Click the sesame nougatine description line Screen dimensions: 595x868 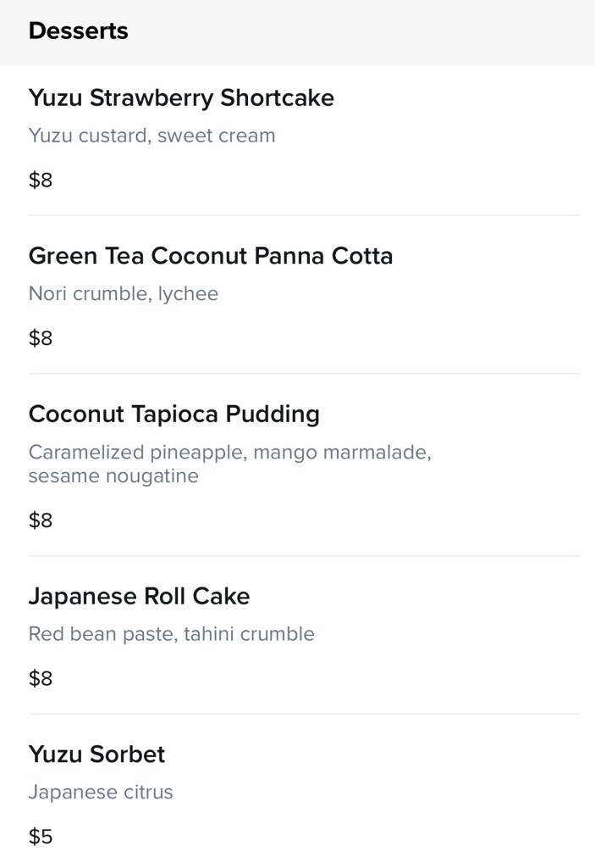click(113, 476)
